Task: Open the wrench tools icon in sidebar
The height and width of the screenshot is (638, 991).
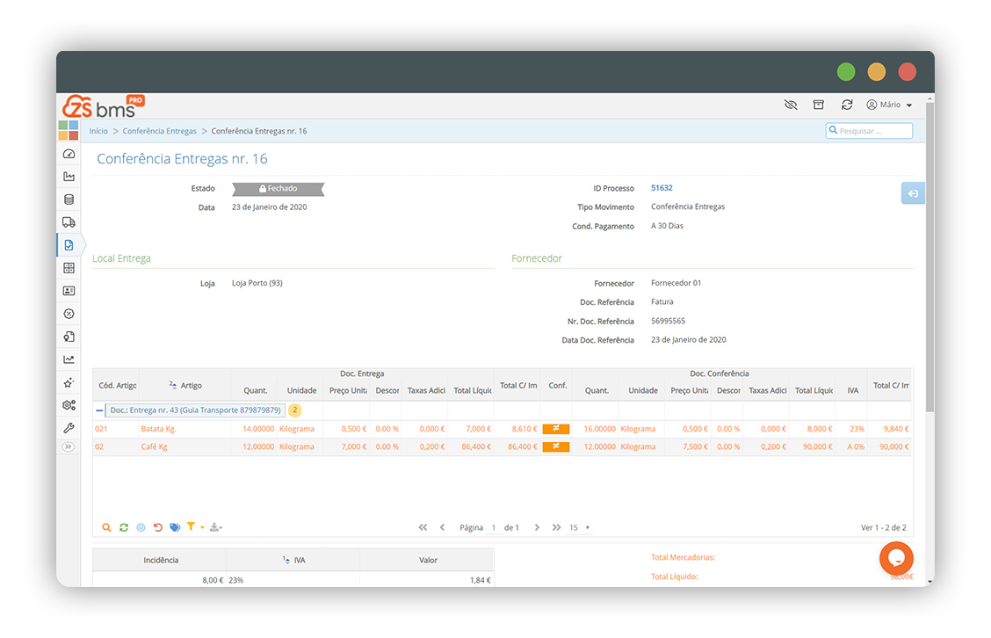Action: 69,428
